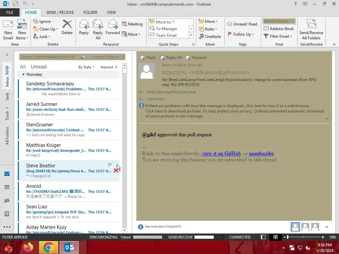Create a New Email

point(8,30)
